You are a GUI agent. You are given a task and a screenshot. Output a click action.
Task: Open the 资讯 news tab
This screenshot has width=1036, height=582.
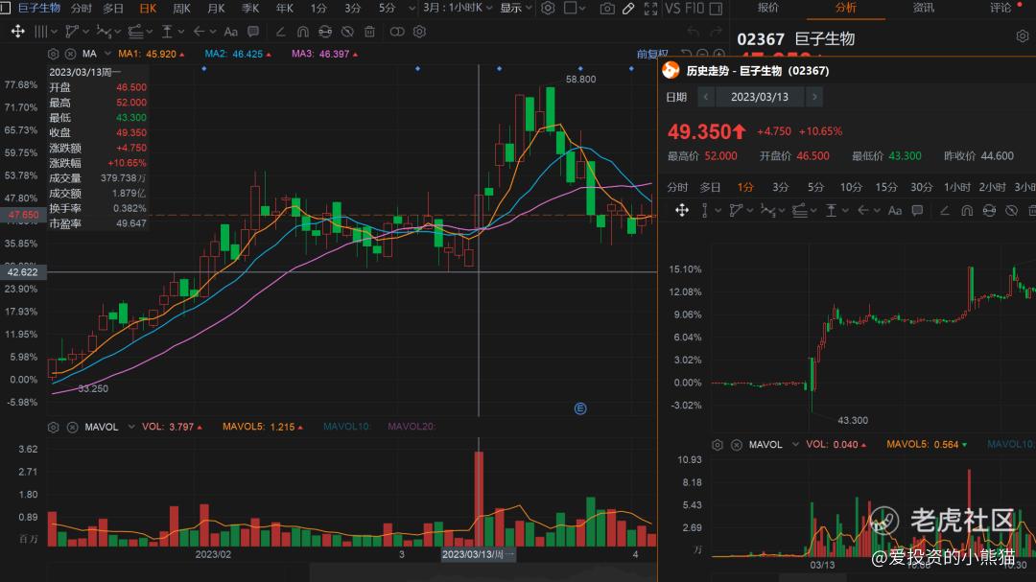[923, 8]
